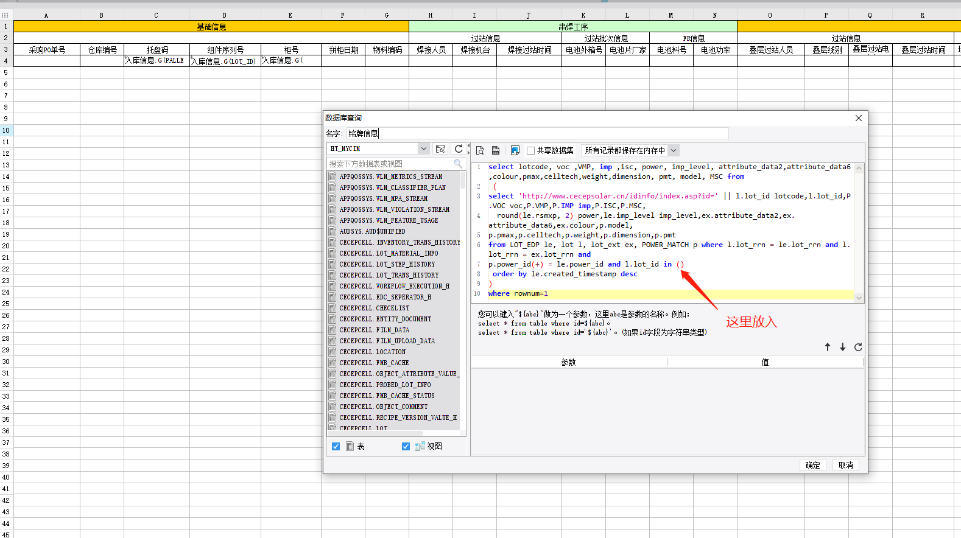Refresh the parameter list
This screenshot has width=961, height=538.
[x=858, y=347]
